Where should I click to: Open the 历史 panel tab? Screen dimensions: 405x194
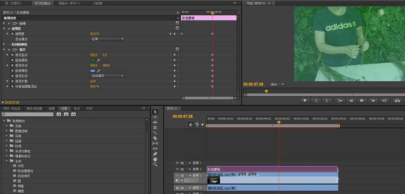click(x=89, y=108)
